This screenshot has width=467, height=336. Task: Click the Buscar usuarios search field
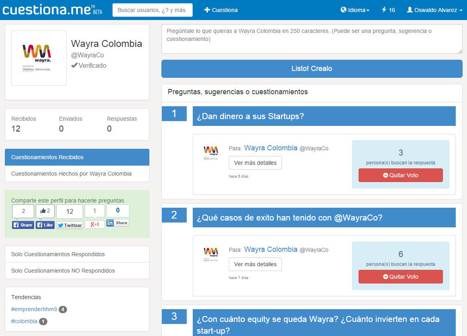pyautogui.click(x=153, y=10)
